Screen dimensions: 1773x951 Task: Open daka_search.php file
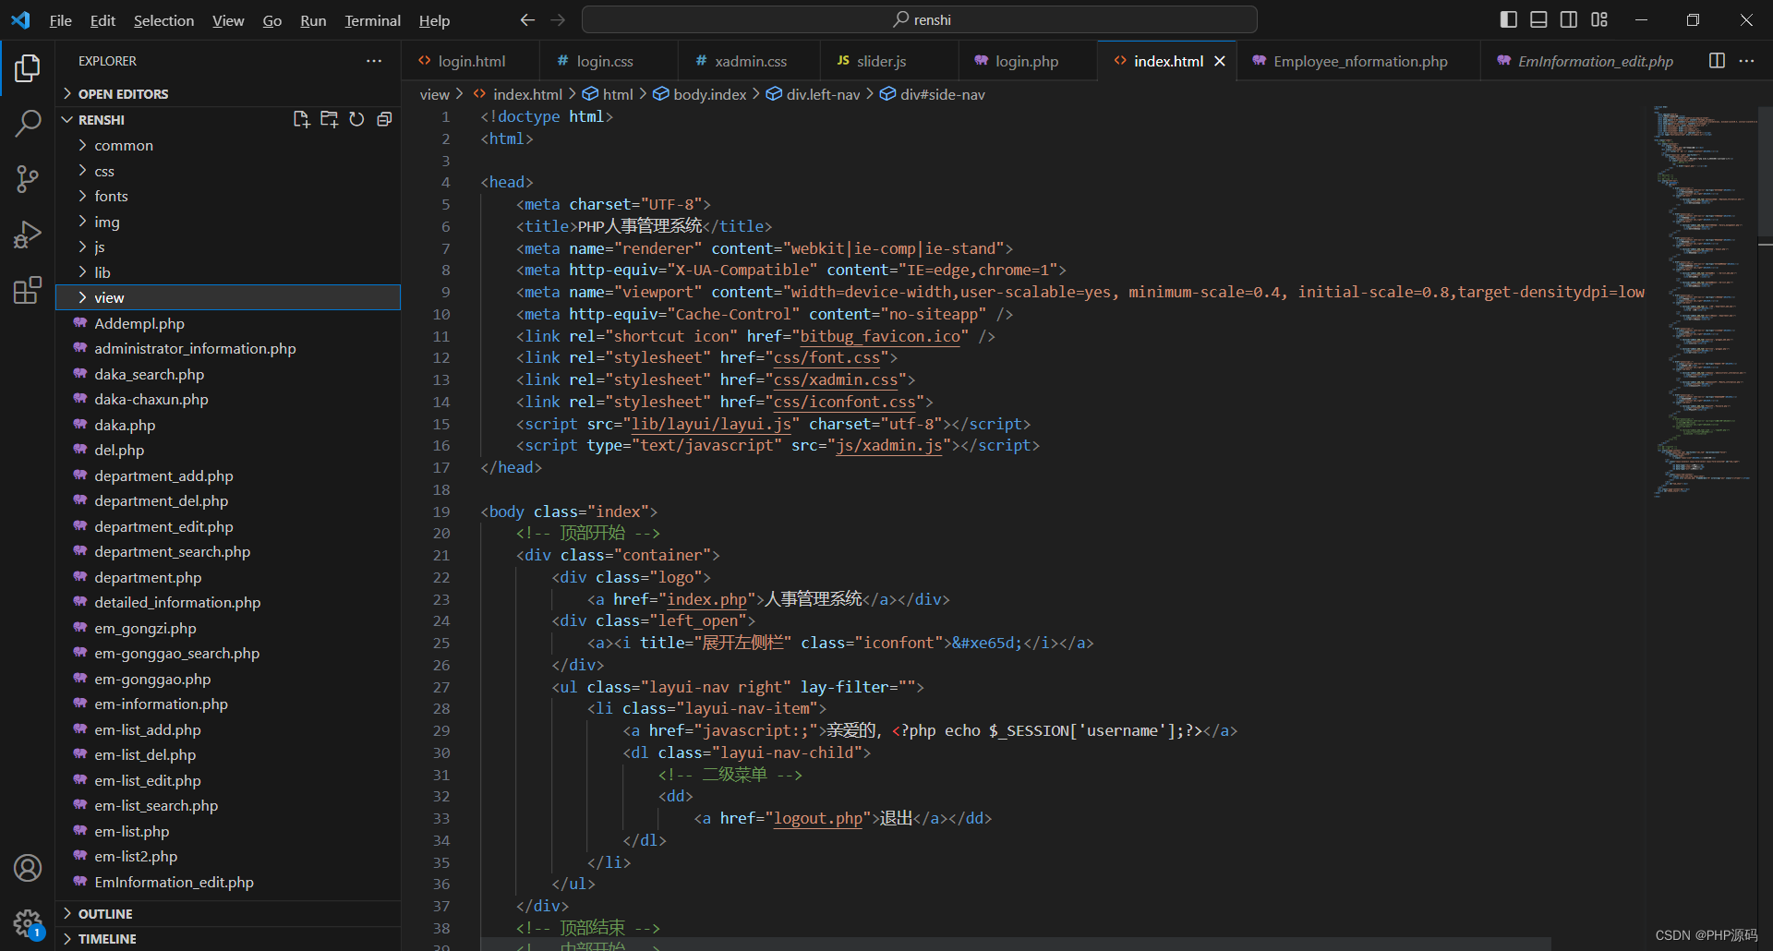pyautogui.click(x=228, y=374)
